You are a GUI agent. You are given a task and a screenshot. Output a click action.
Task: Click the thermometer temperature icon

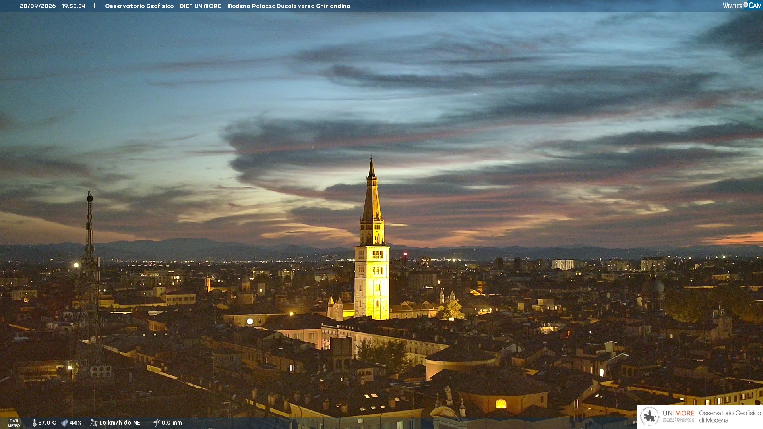click(x=34, y=423)
